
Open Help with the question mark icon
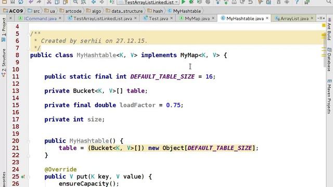point(297,2)
